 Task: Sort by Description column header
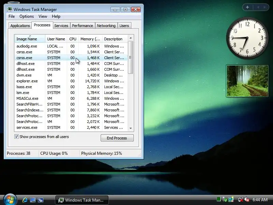tap(115, 39)
